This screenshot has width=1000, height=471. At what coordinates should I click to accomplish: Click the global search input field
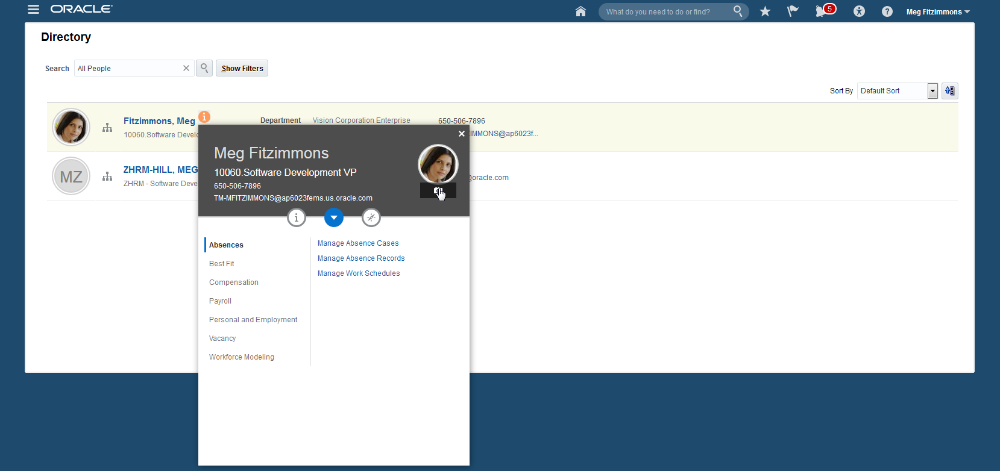(666, 12)
